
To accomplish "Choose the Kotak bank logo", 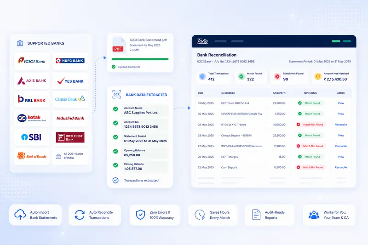I will [x=32, y=118].
